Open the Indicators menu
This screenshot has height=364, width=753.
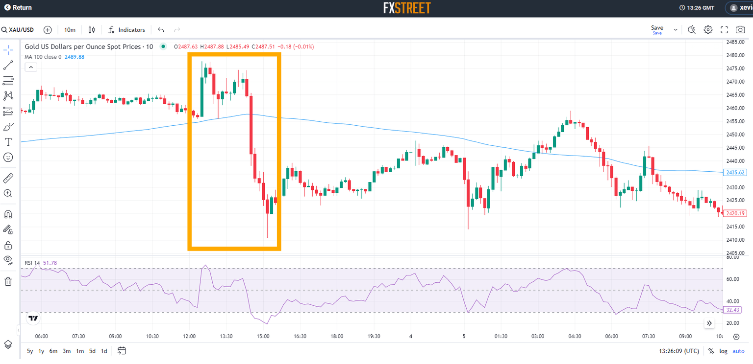point(126,29)
